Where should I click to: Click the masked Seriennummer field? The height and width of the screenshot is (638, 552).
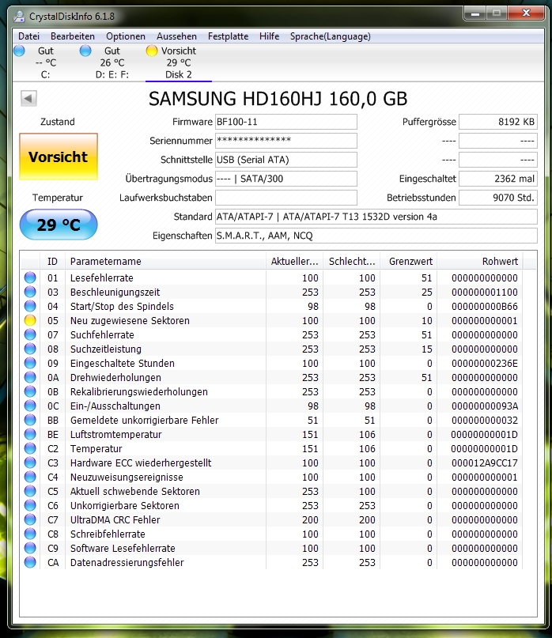click(285, 141)
